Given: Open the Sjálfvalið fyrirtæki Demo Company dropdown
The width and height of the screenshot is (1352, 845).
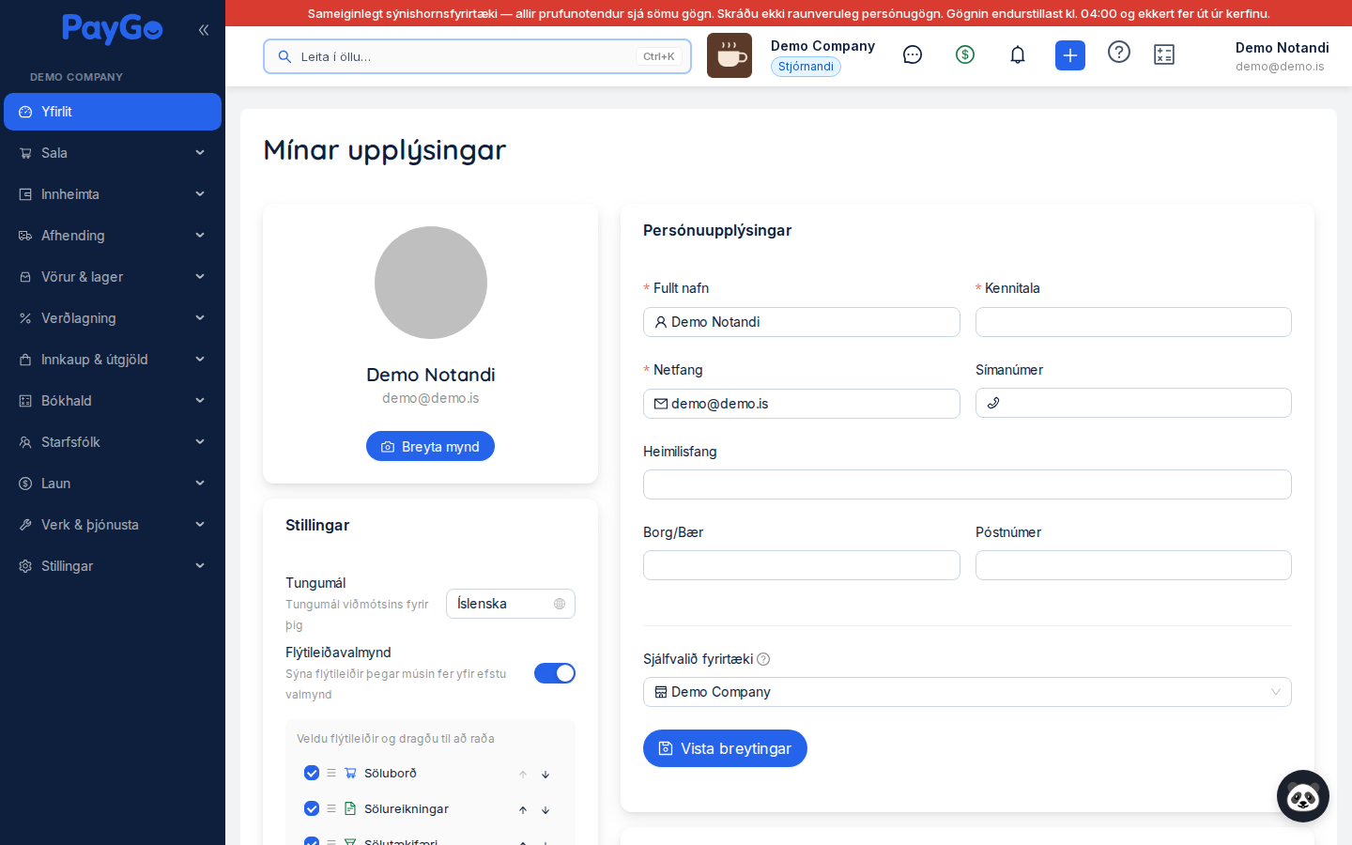Looking at the screenshot, I should tap(967, 692).
